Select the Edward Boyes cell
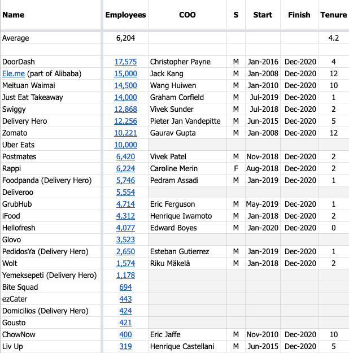 click(x=187, y=228)
